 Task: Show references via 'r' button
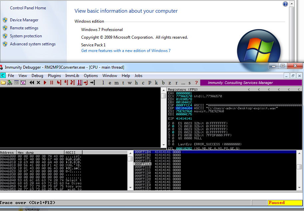click(176, 83)
